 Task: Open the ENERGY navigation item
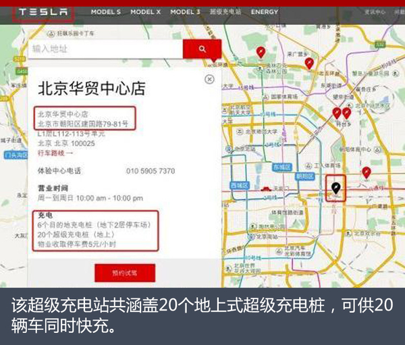click(x=265, y=12)
